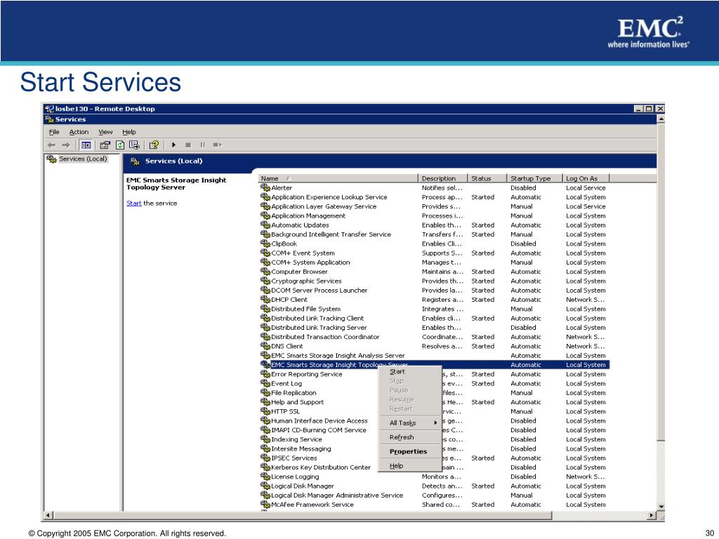Viewport: 719px width, 539px height.
Task: Open the File menu
Action: click(x=54, y=132)
